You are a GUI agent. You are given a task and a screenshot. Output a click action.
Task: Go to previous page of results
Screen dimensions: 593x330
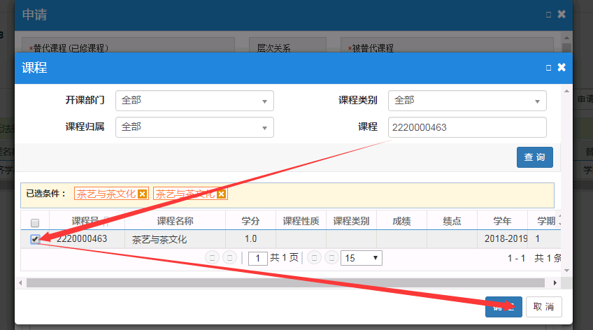click(x=229, y=258)
